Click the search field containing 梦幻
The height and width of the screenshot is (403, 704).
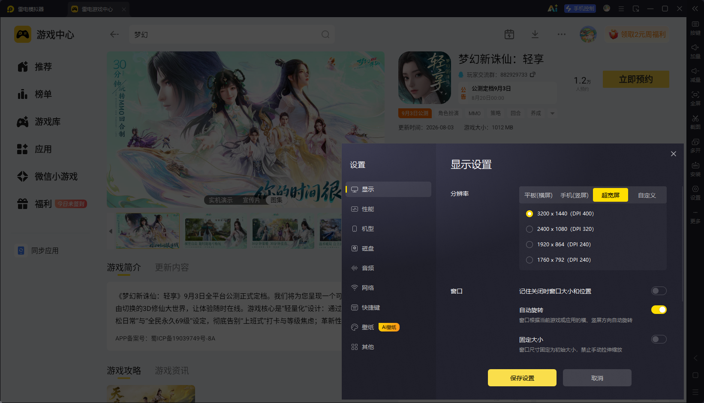click(x=232, y=34)
